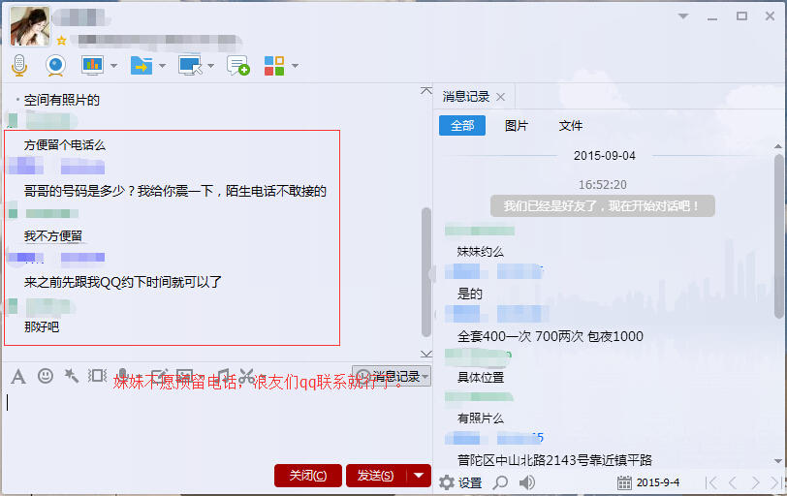The image size is (787, 496).
Task: Click the create discussion group icon
Action: (237, 65)
